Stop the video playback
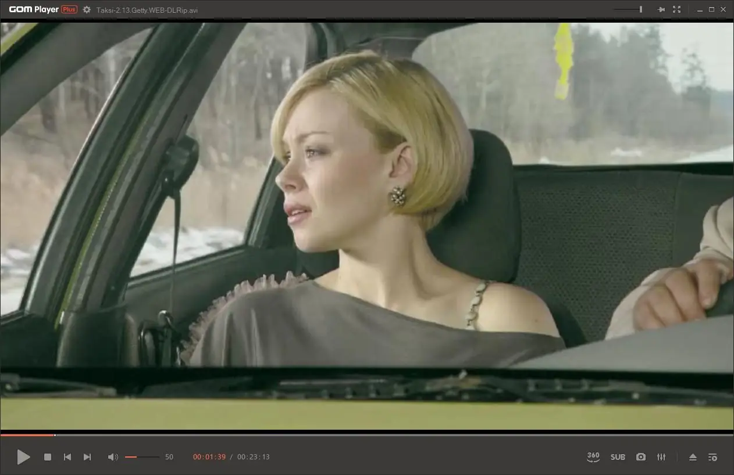Image resolution: width=734 pixels, height=475 pixels. 48,457
